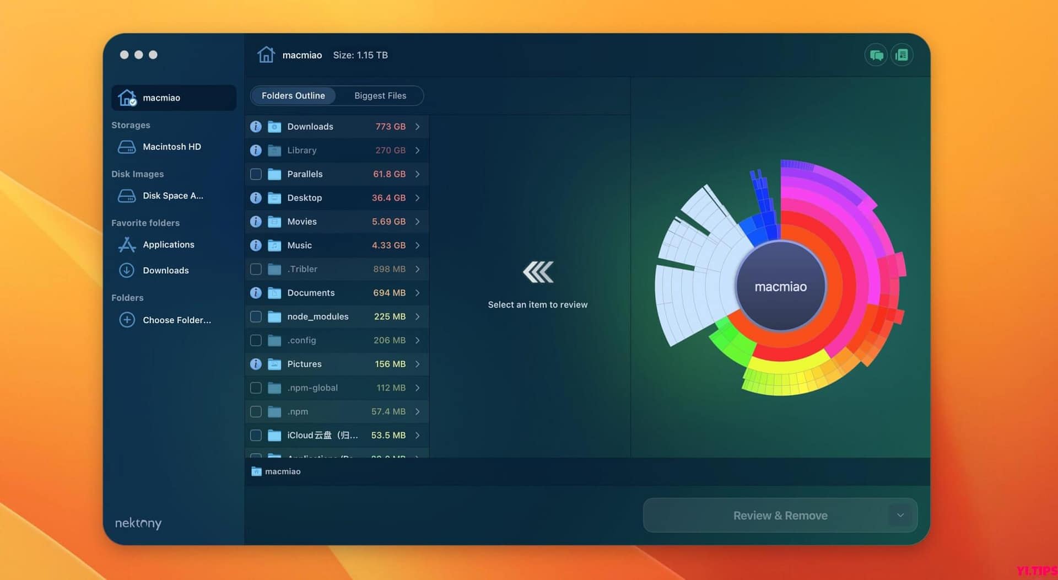Open the feedback chat icon
Screen dimensions: 1058x580
click(876, 55)
